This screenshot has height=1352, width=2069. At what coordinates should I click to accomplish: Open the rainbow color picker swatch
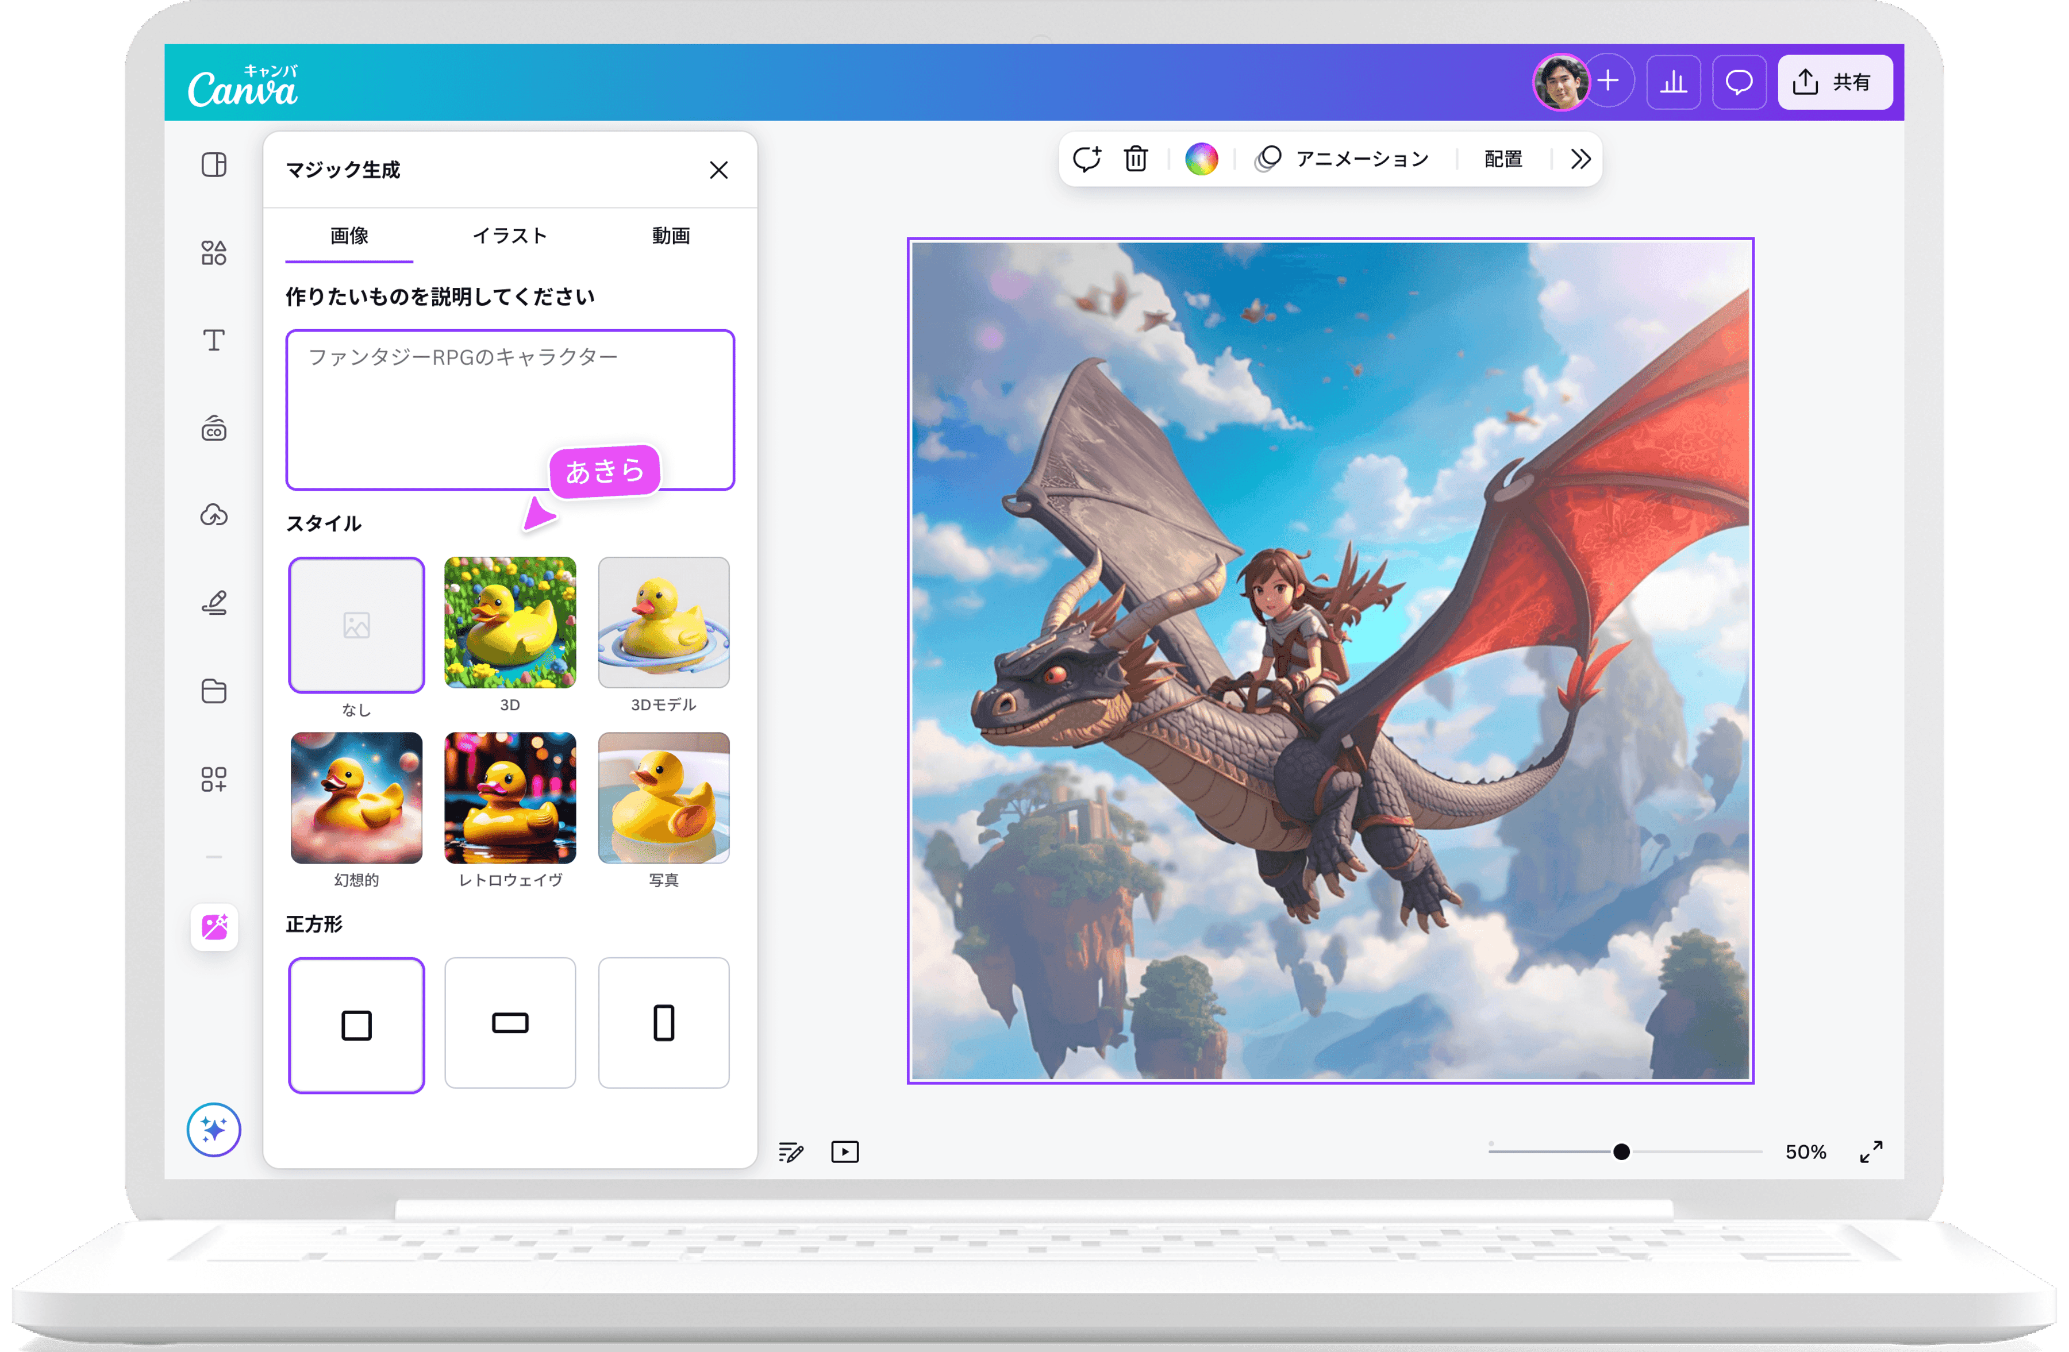click(x=1201, y=159)
